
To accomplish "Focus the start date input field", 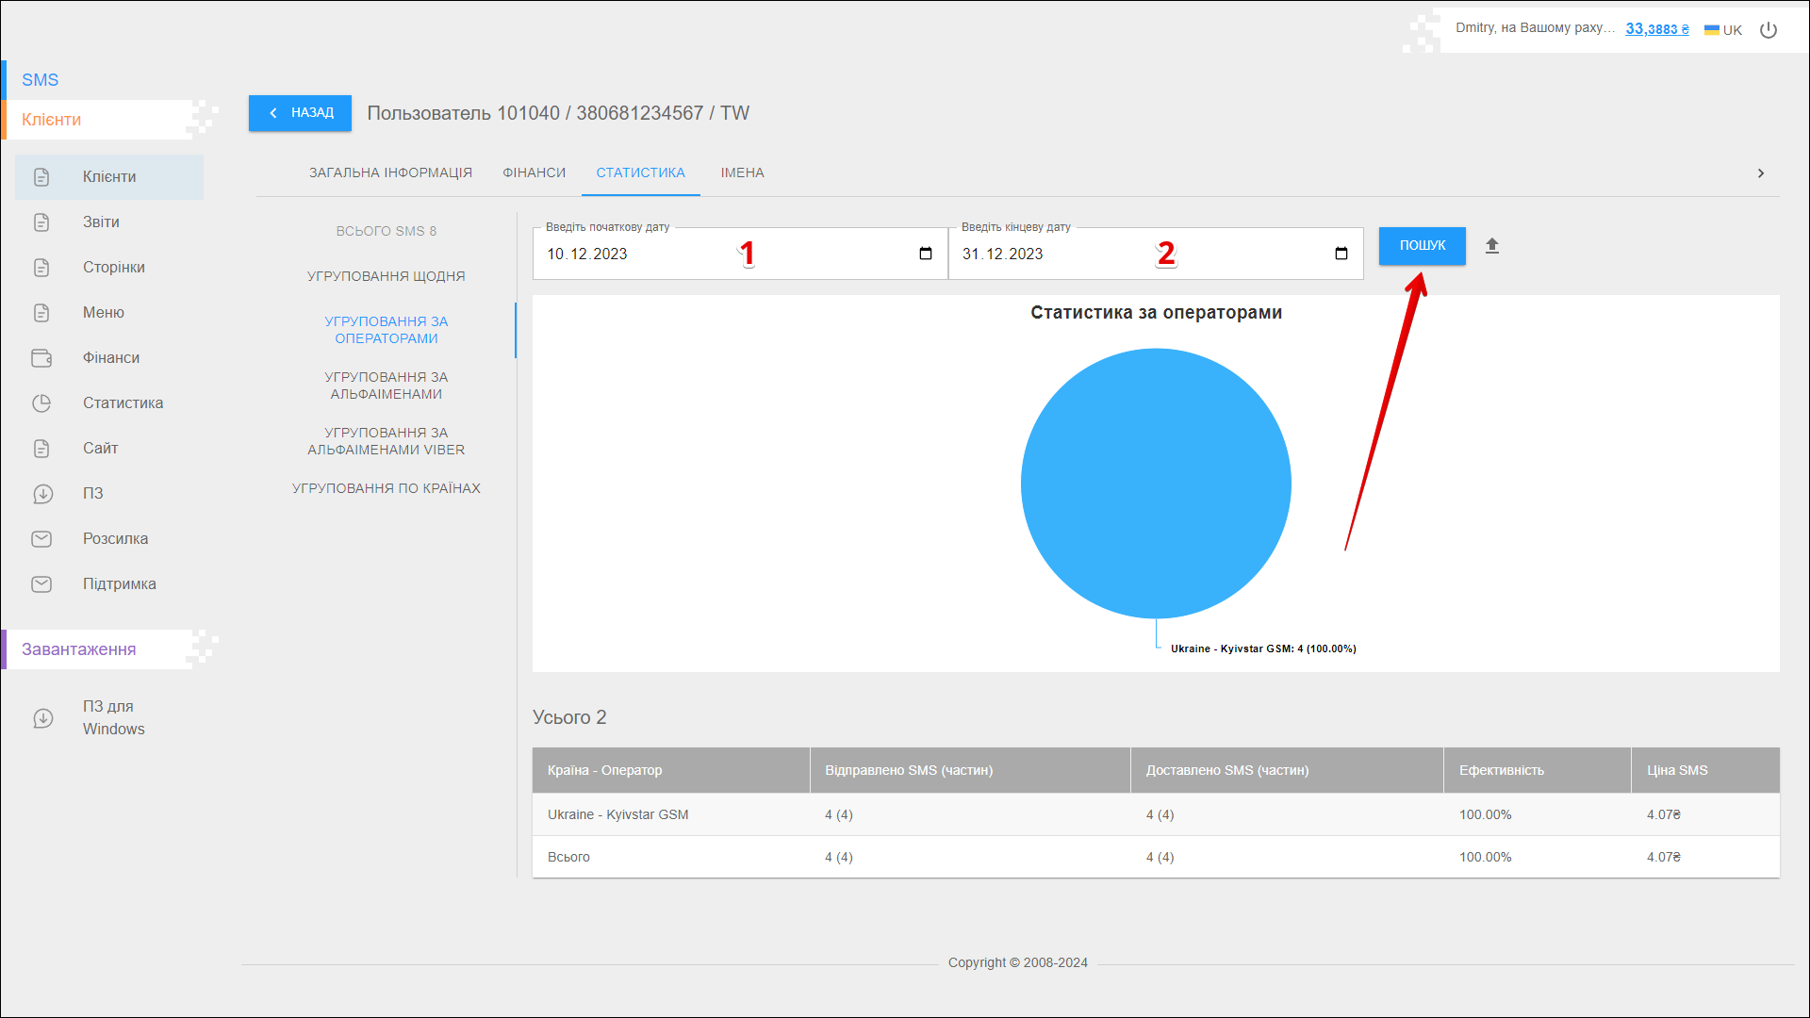I will 641,254.
